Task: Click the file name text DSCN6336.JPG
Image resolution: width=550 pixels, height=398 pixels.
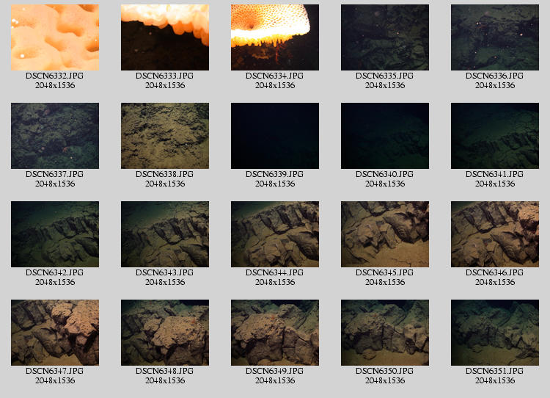Action: click(495, 76)
